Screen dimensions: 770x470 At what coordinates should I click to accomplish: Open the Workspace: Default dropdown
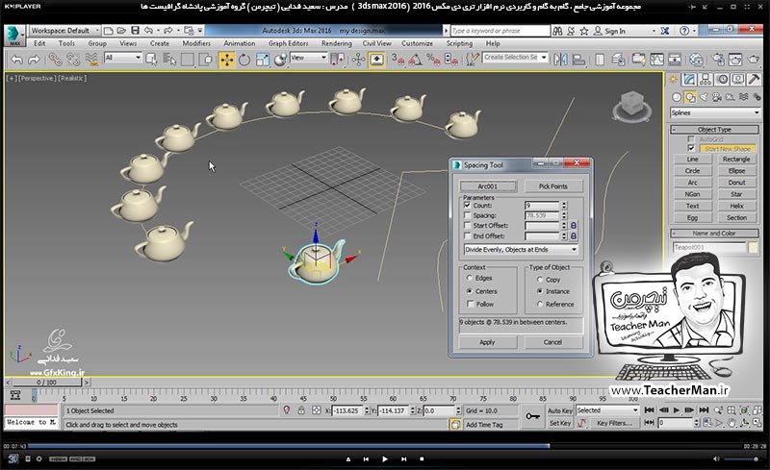[64, 31]
